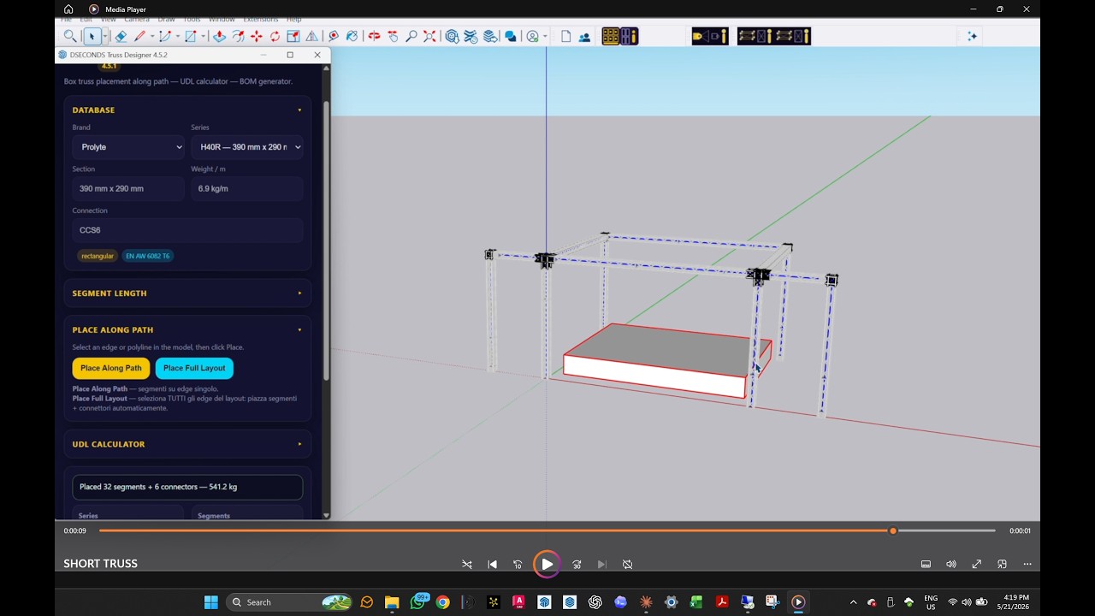Click the rectangular tag badge
The image size is (1095, 616).
[x=98, y=256]
